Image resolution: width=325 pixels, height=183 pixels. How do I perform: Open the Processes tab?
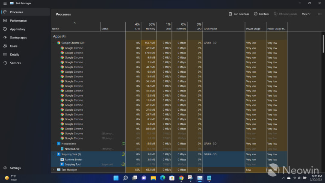(25, 12)
